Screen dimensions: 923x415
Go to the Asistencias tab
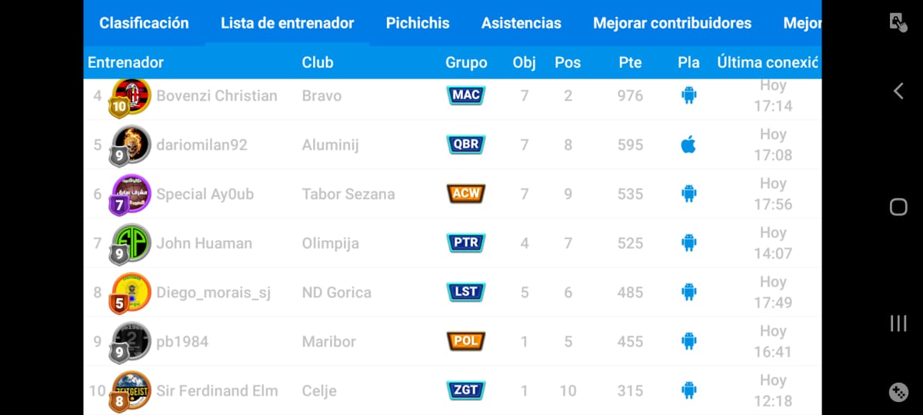(x=521, y=23)
